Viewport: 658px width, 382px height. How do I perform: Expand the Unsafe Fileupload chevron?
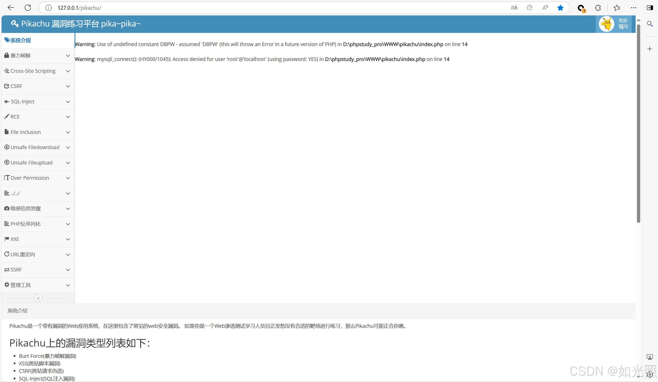pyautogui.click(x=68, y=163)
